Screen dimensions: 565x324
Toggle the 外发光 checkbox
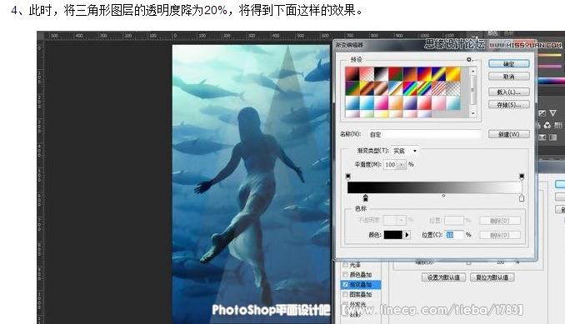[345, 305]
